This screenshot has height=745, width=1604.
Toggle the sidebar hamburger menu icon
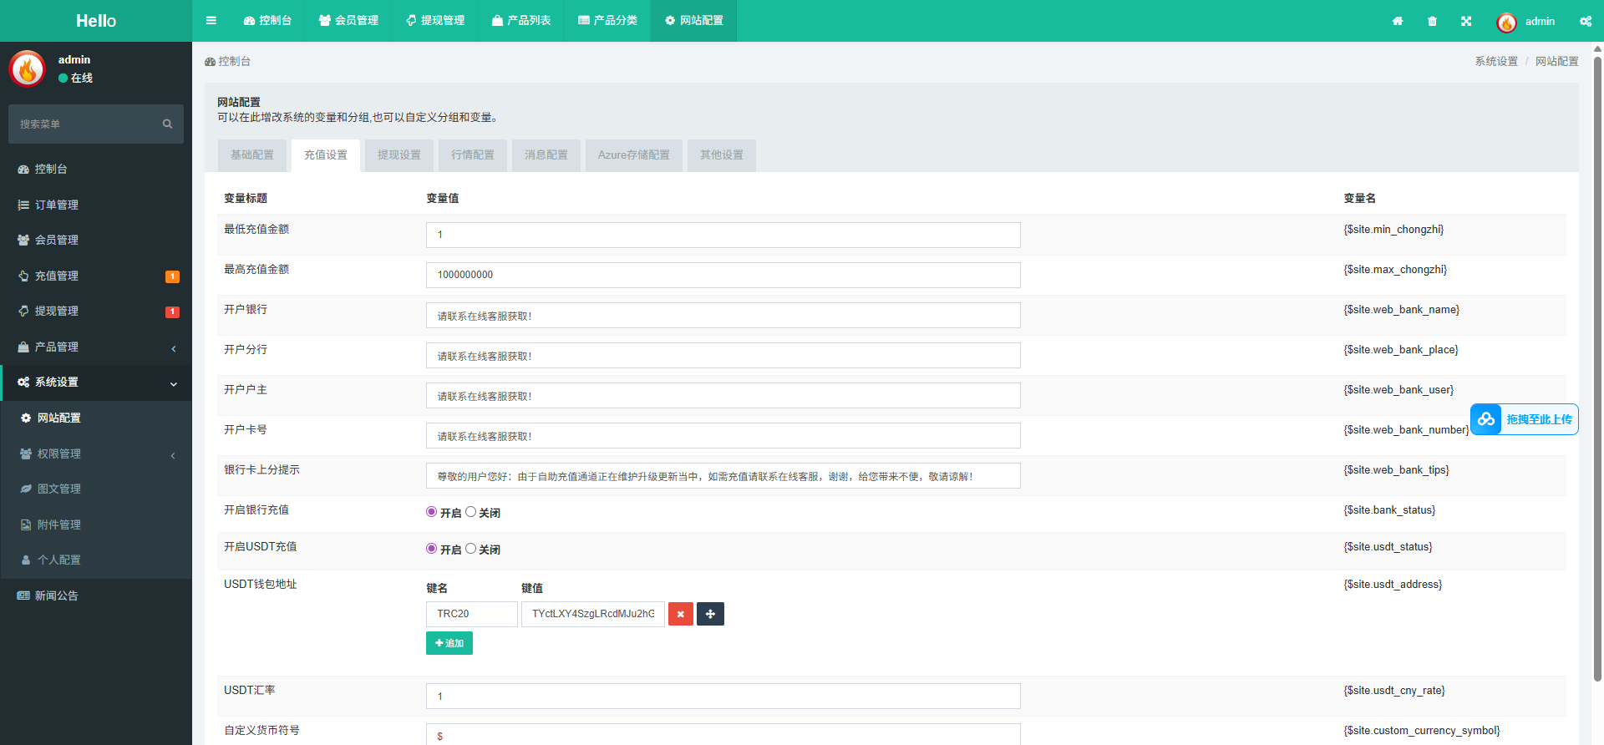click(x=211, y=21)
